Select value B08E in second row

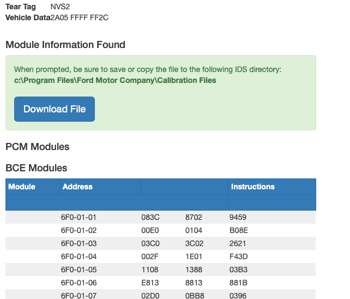click(x=239, y=230)
